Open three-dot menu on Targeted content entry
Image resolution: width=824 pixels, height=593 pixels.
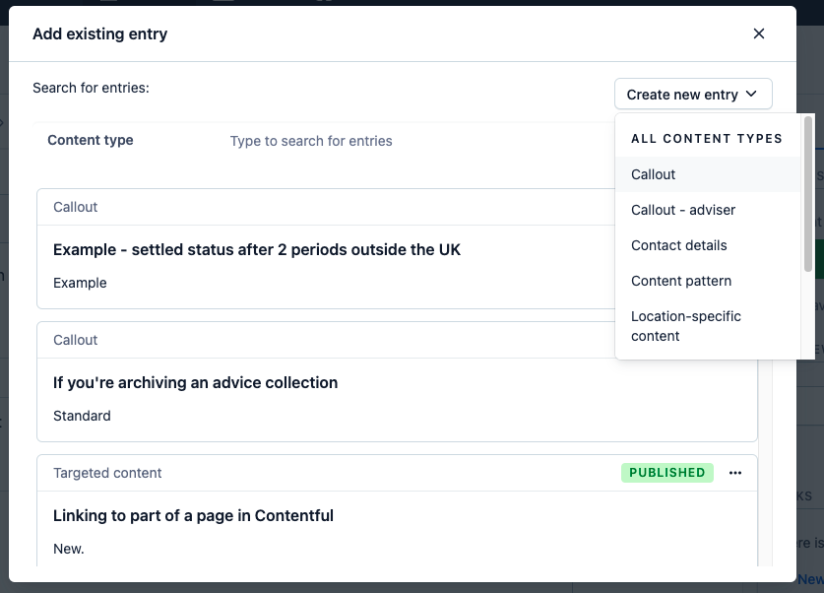tap(735, 473)
